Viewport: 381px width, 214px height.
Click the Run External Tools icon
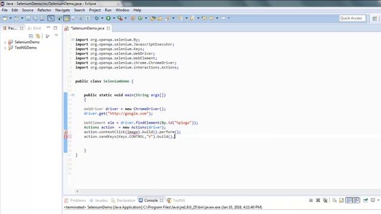pos(120,18)
